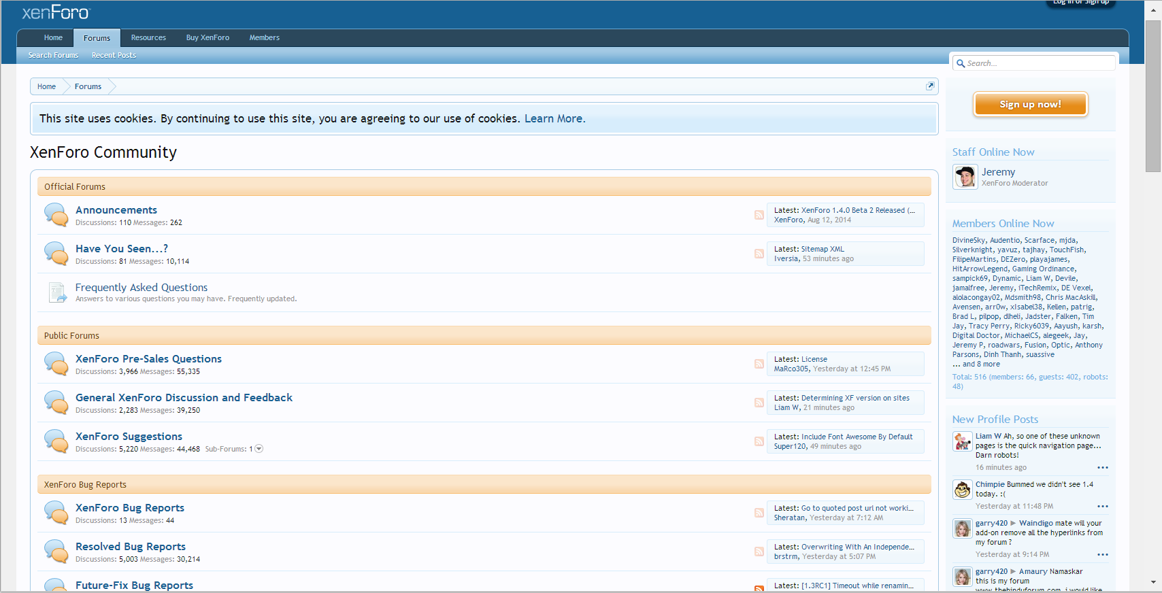Open options dots on Chimpie's profile post
The height and width of the screenshot is (593, 1162).
click(1102, 506)
